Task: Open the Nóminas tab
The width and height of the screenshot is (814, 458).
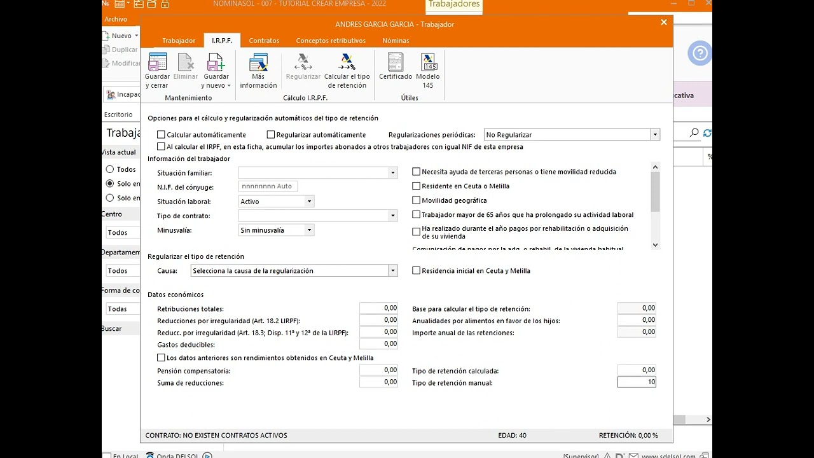Action: 396,41
